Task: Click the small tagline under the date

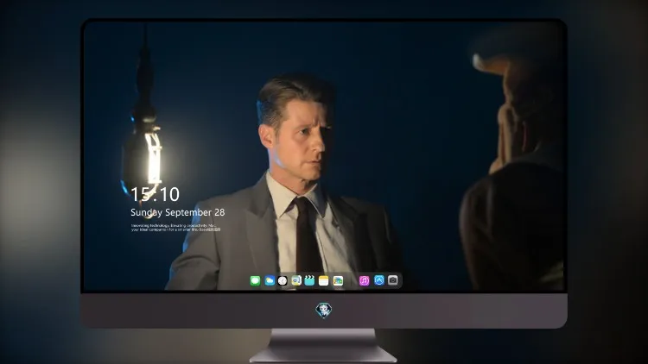Action: tap(176, 228)
